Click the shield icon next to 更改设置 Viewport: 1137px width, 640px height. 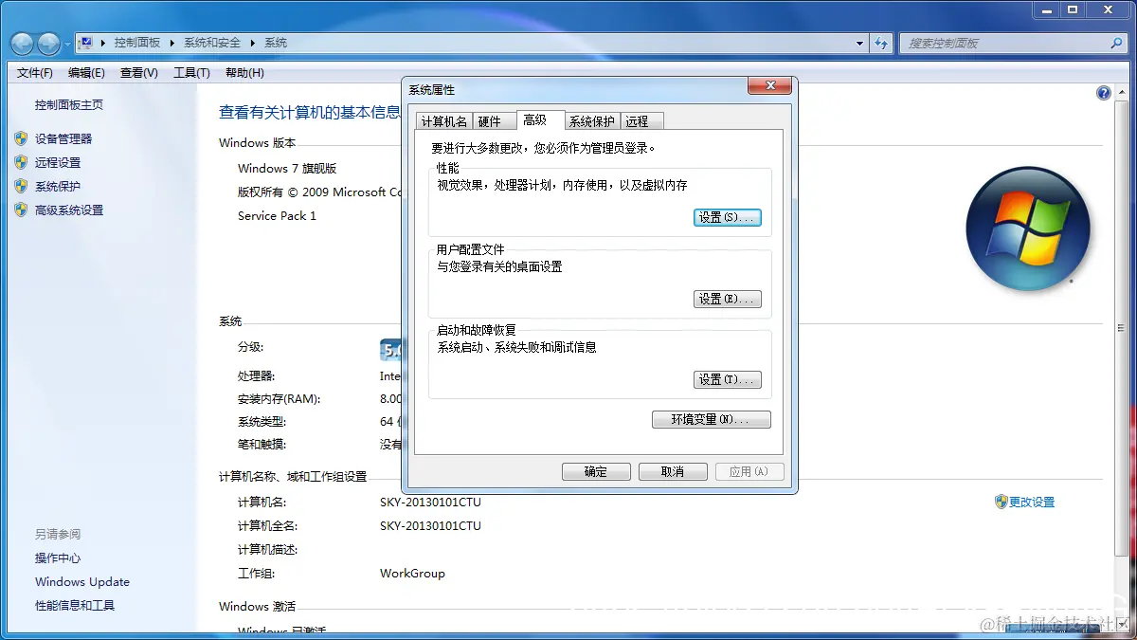[x=1001, y=502]
